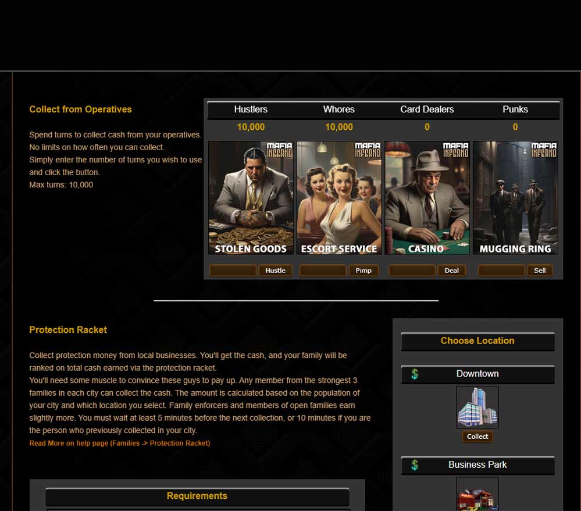
Task: Select the Mugging Ring card image
Action: 515,198
